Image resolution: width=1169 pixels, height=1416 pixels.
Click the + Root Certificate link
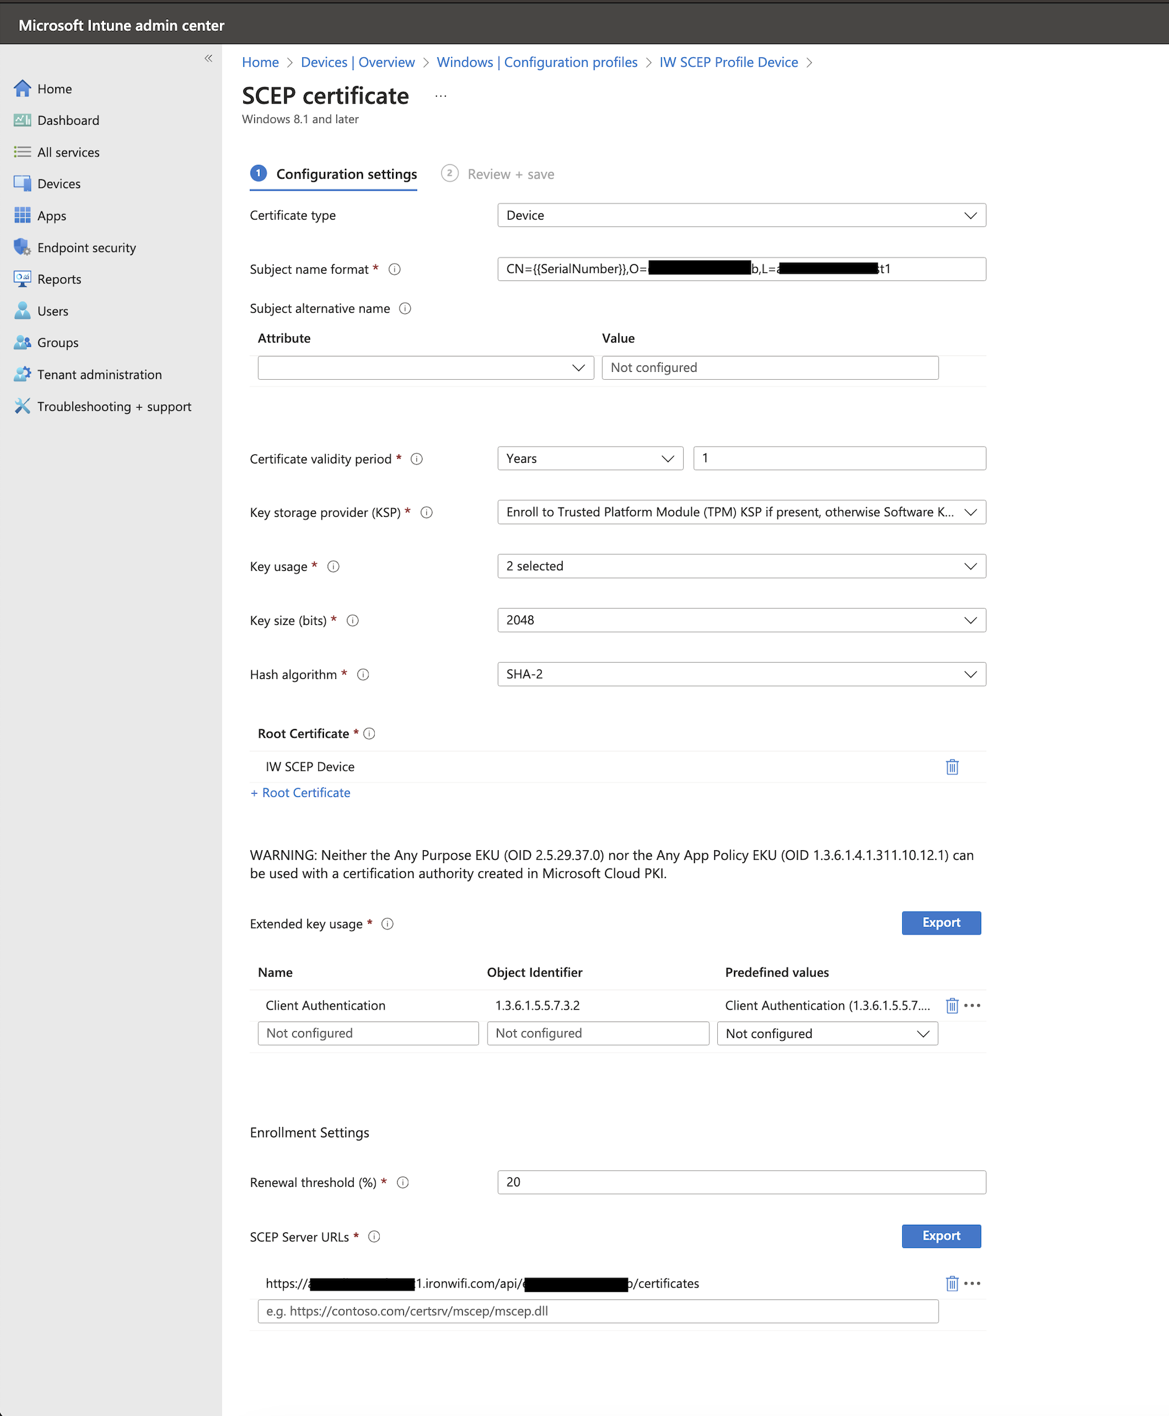(300, 792)
